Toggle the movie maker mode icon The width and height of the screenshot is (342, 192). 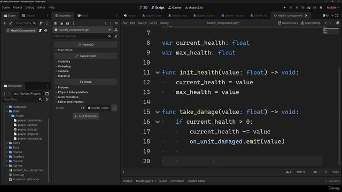tap(321, 7)
